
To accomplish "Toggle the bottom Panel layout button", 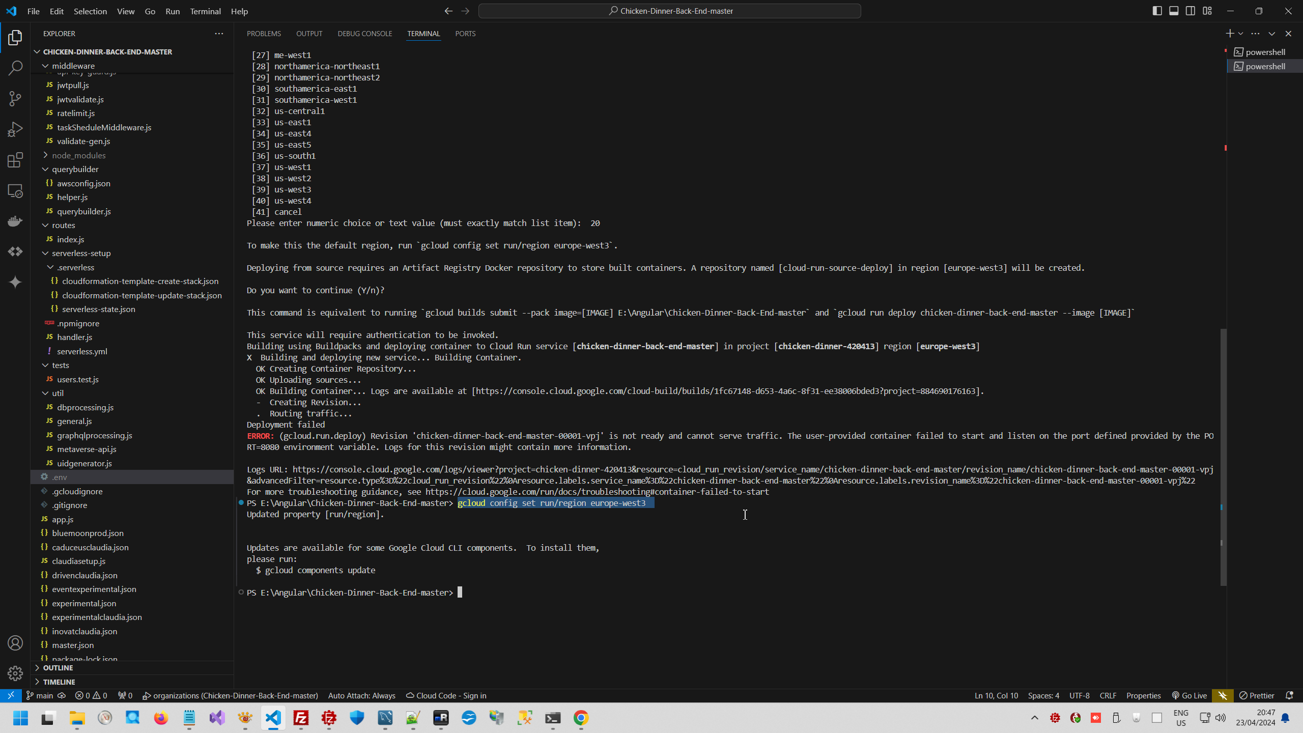I will 1174,11.
